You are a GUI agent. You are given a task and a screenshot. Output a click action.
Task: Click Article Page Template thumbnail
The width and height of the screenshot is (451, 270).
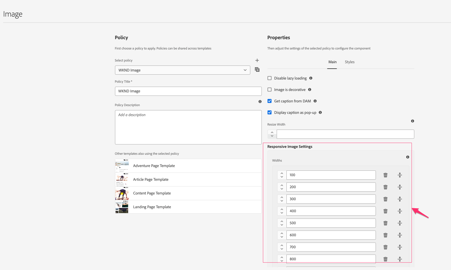122,180
